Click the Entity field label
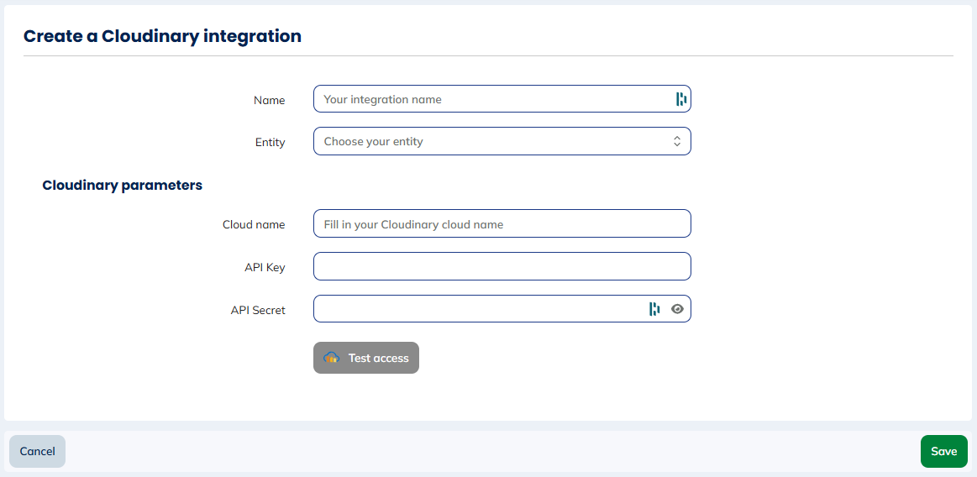This screenshot has height=477, width=977. (x=271, y=143)
